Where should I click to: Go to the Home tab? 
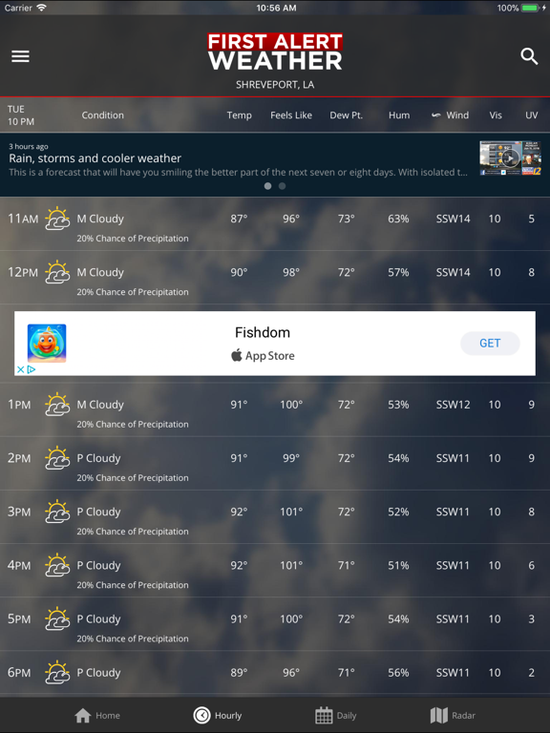(x=97, y=715)
